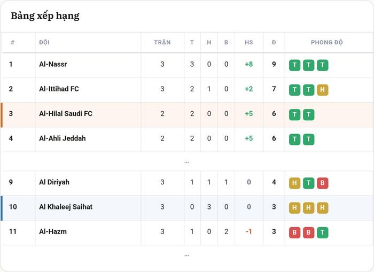Open the Al Khaleej Saihat team link
This screenshot has width=374, height=272.
pos(66,207)
